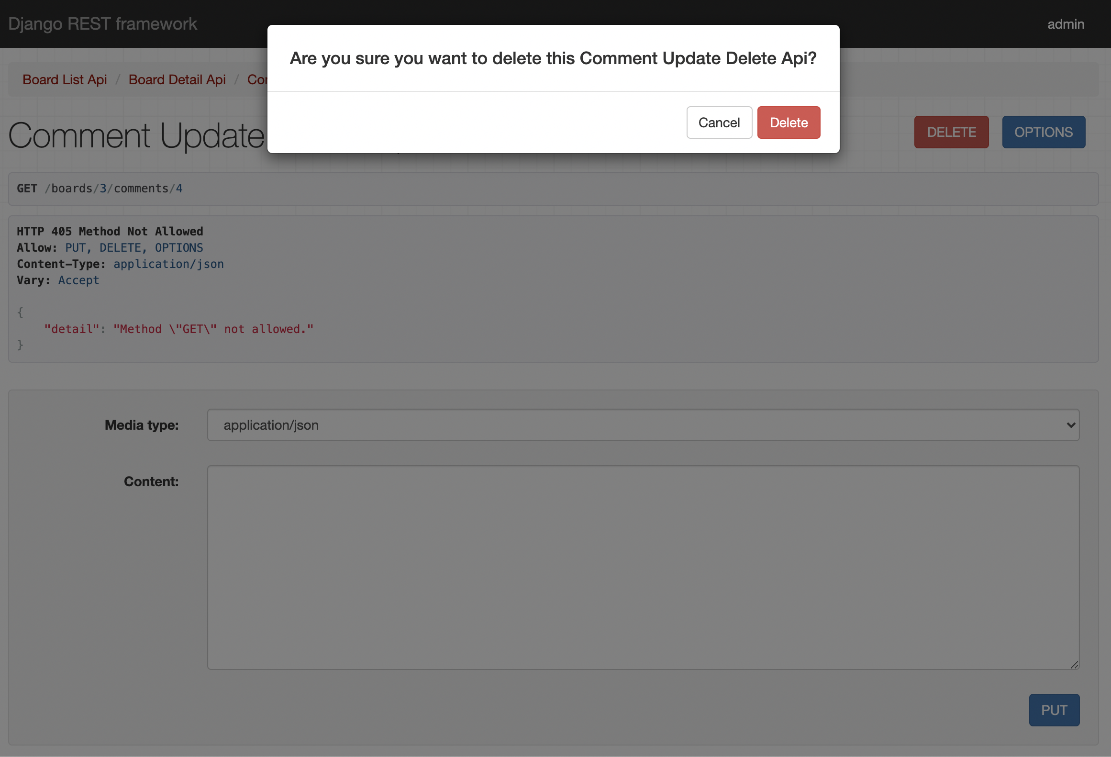This screenshot has height=757, width=1111.
Task: Click the Content textarea resize handle
Action: pyautogui.click(x=1074, y=665)
